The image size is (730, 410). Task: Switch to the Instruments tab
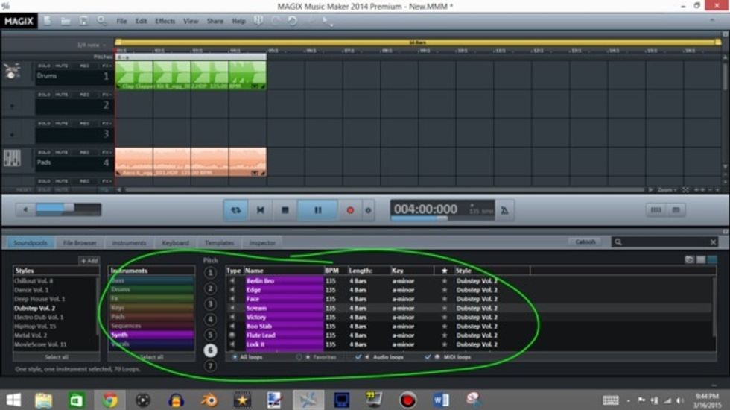click(129, 243)
